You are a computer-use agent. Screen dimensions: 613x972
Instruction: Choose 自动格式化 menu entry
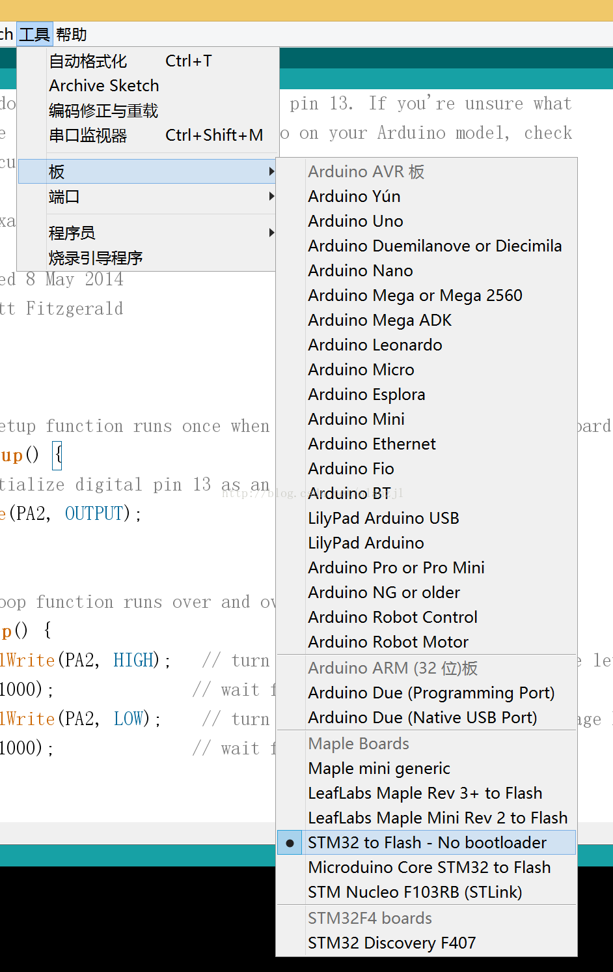148,61
